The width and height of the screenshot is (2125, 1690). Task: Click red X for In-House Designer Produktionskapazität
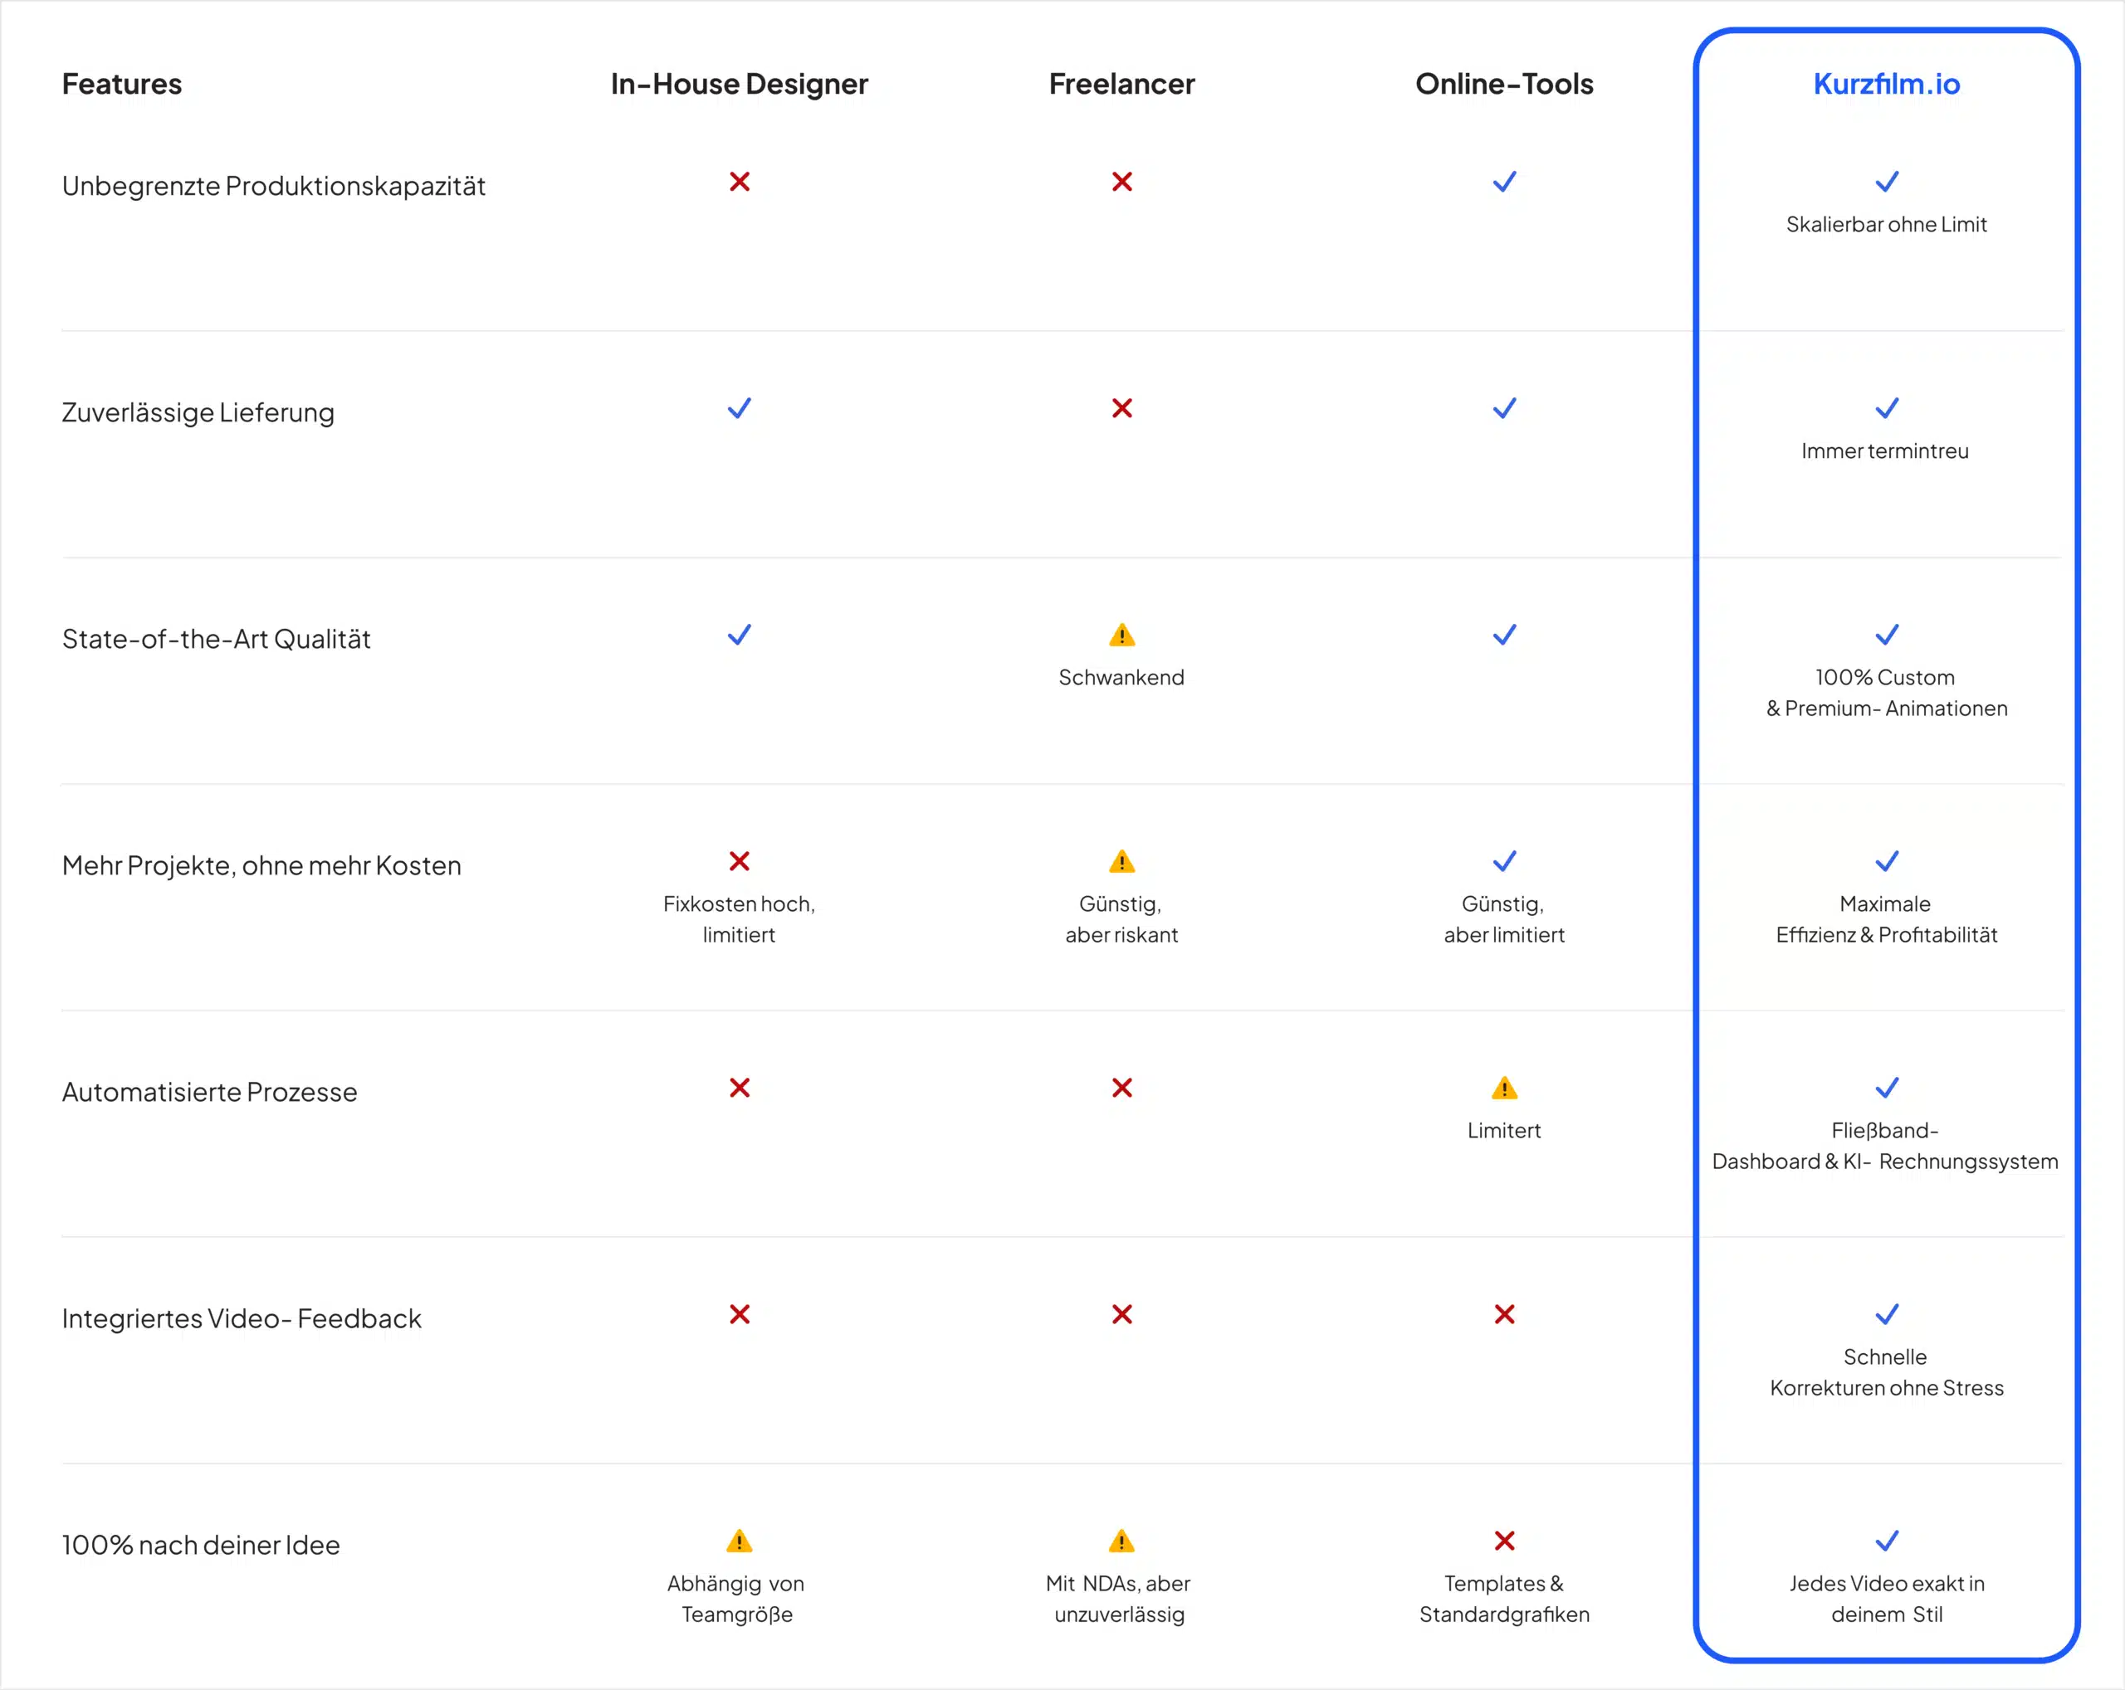pos(740,181)
